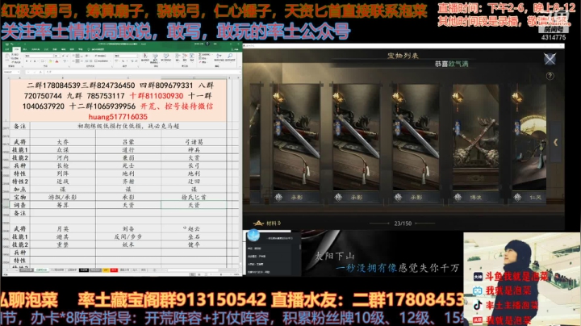The height and width of the screenshot is (326, 581).
Task: Click the Undo icon in Excel title bar
Action: 12,44
